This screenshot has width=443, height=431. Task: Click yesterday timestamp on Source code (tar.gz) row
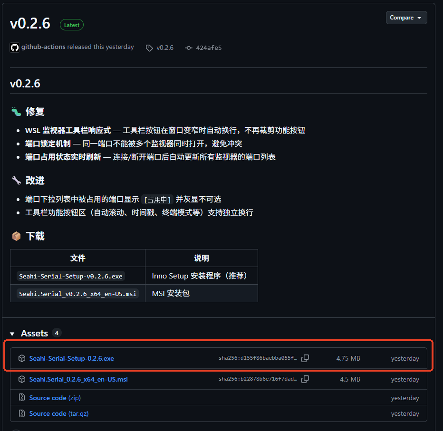[405, 413]
